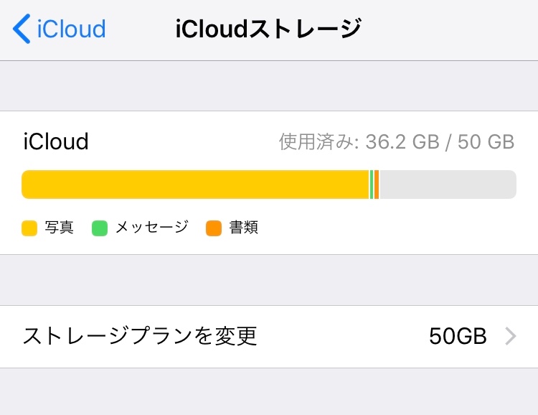Click the thin green messages bar segment
The image size is (538, 415).
click(x=372, y=185)
